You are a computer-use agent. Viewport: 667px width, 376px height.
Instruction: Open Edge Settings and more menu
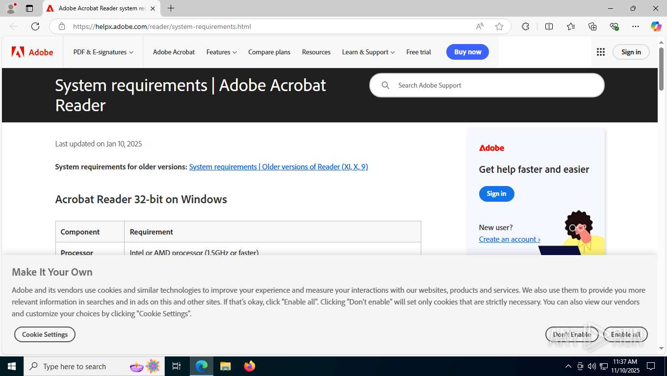[636, 26]
